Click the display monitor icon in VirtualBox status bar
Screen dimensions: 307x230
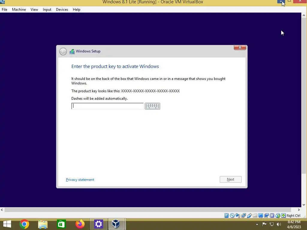(261, 216)
